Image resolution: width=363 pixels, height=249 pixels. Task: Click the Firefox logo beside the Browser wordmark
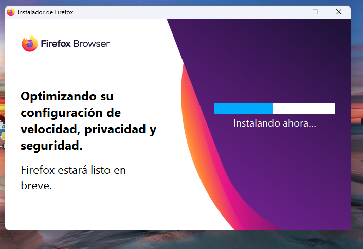pyautogui.click(x=30, y=44)
